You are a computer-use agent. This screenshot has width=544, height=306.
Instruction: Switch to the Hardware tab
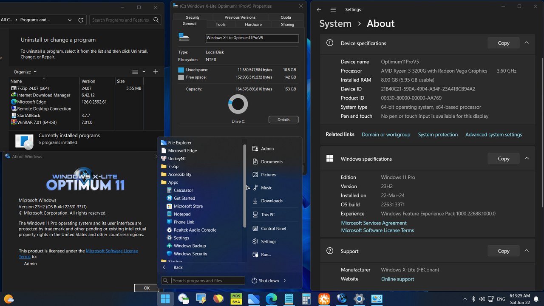[253, 24]
